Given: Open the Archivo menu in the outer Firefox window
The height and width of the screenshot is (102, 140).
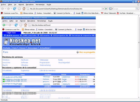Looking at the screenshot, I should point(3,4).
